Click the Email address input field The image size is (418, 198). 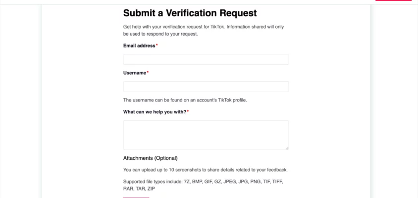[x=206, y=59]
